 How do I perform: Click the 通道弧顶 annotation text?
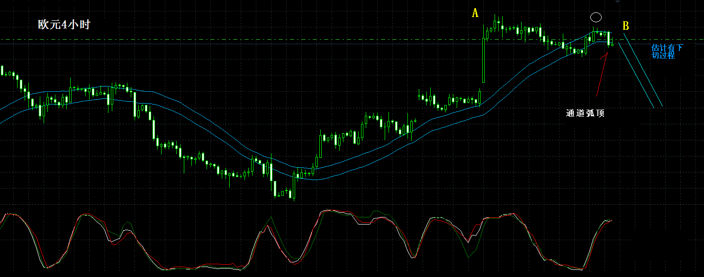[x=585, y=113]
